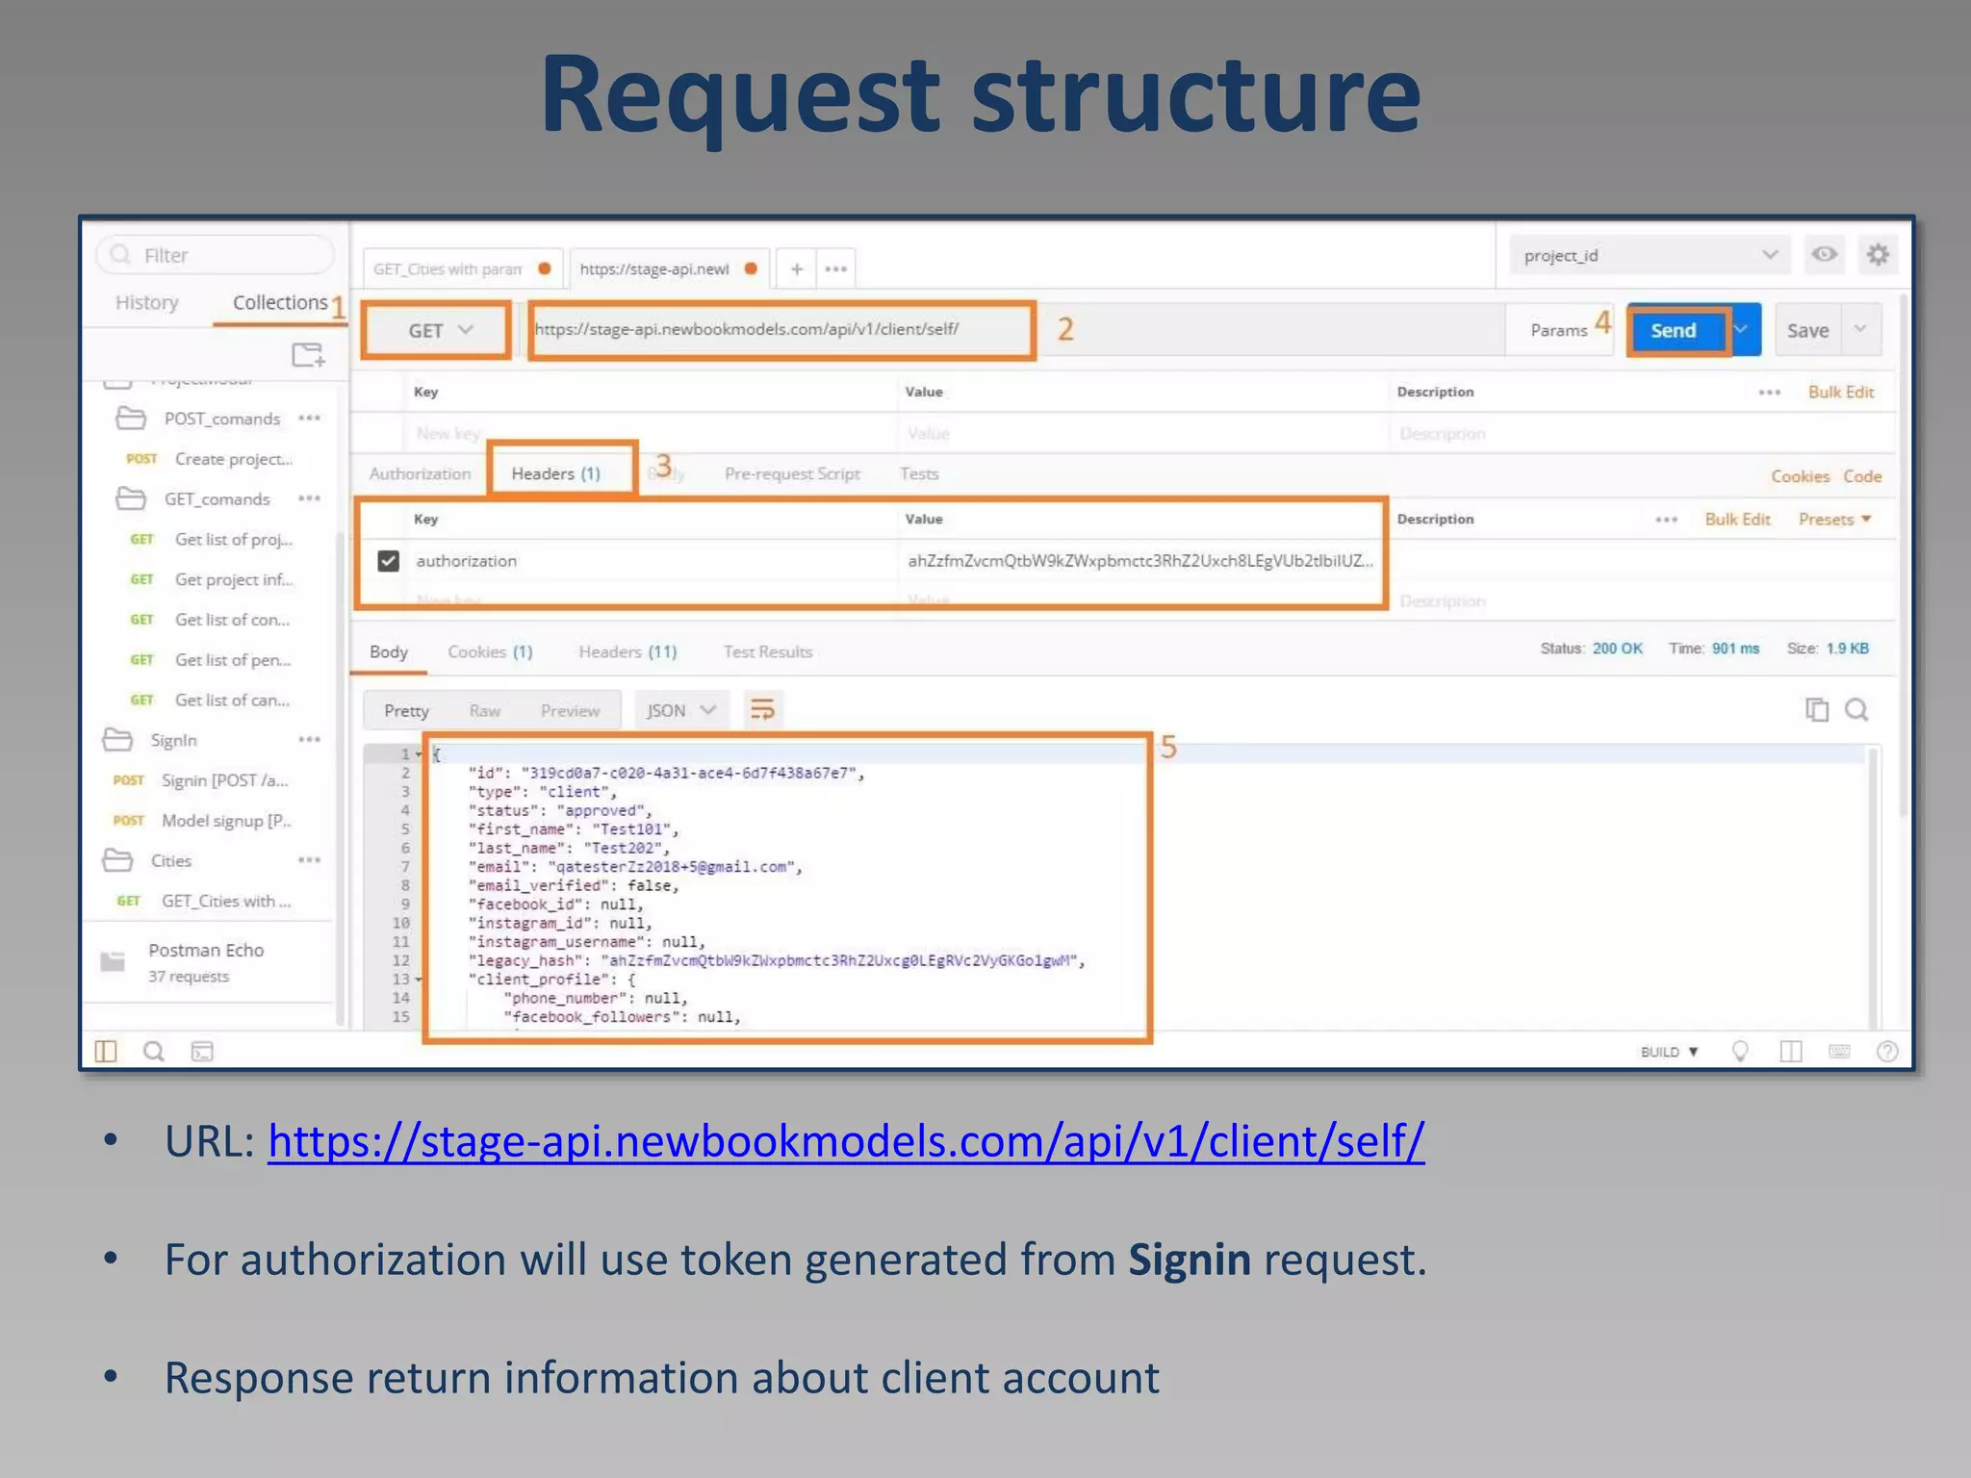The image size is (1971, 1478).
Task: Click the request URL input field
Action: tap(781, 330)
